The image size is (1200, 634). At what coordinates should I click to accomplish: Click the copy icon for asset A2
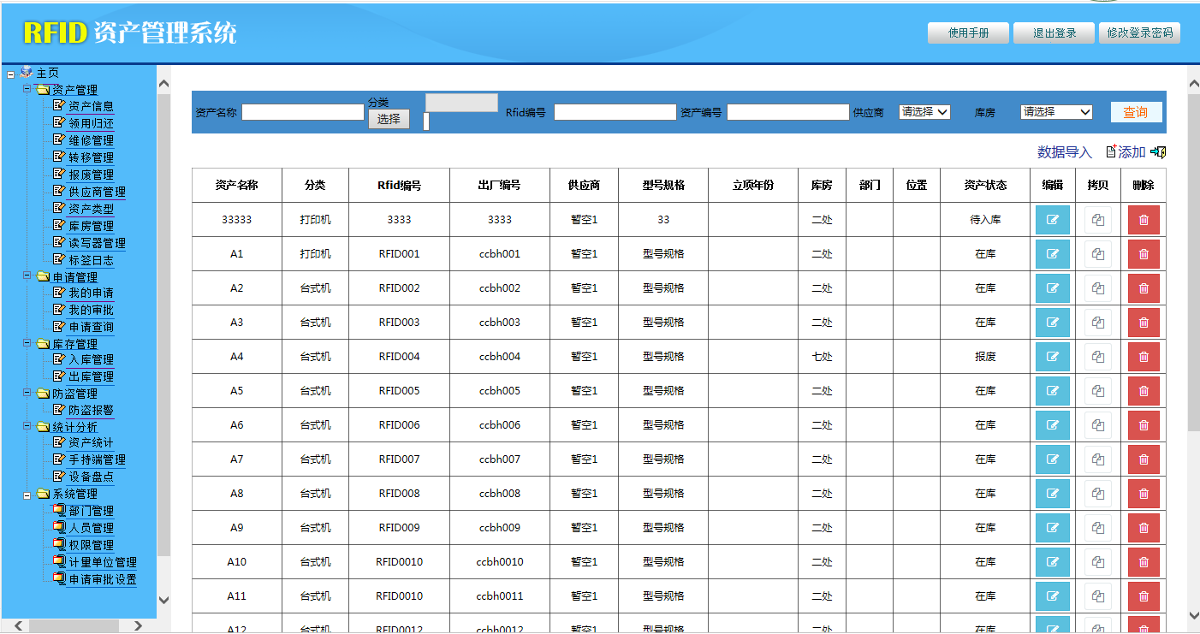point(1097,288)
